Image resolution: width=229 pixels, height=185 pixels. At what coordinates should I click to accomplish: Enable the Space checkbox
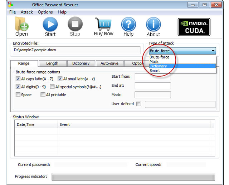pyautogui.click(x=18, y=95)
